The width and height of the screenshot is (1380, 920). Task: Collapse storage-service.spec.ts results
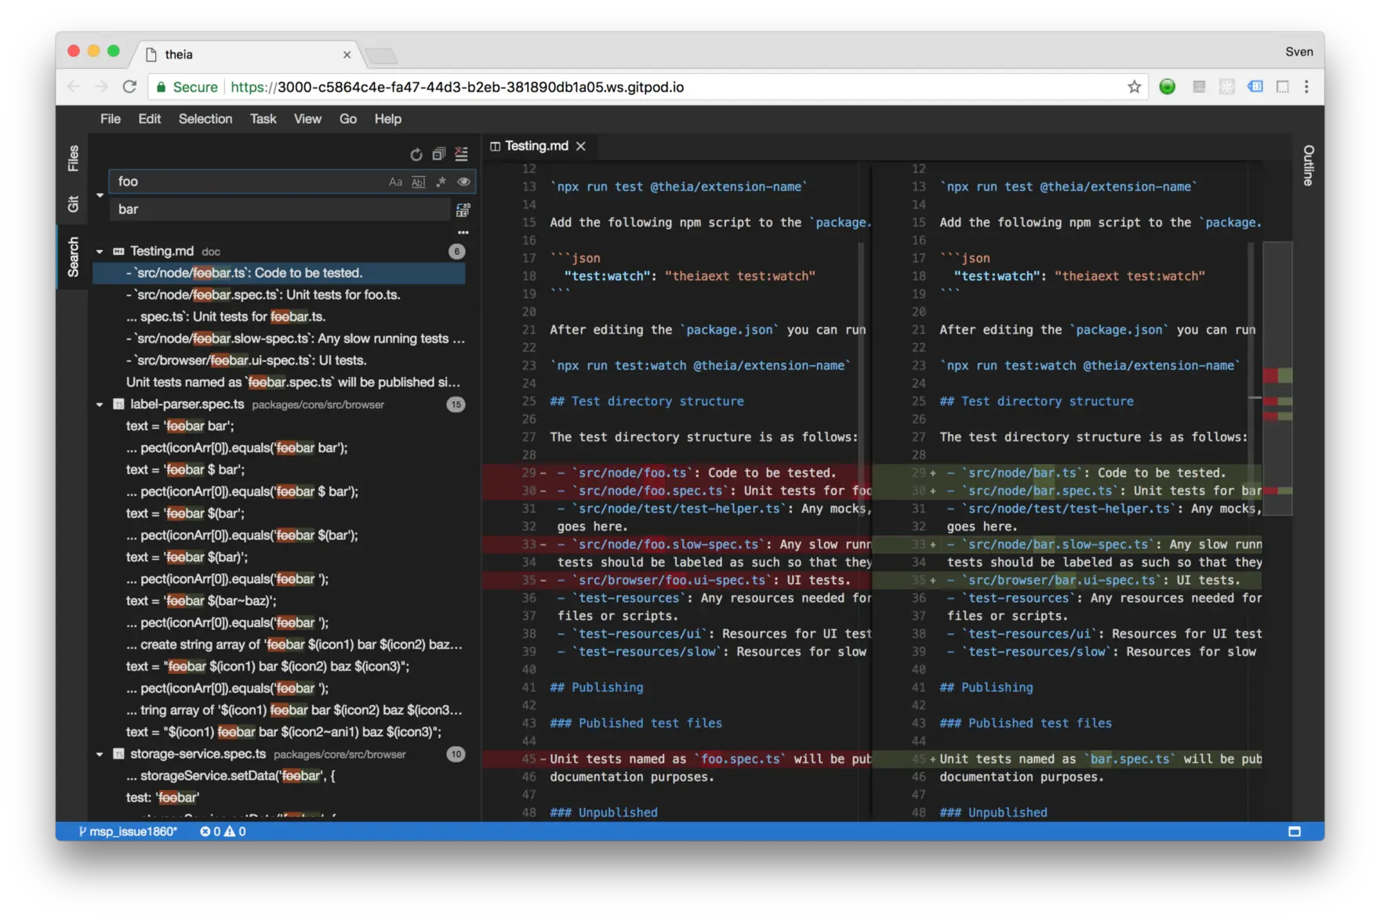[100, 755]
